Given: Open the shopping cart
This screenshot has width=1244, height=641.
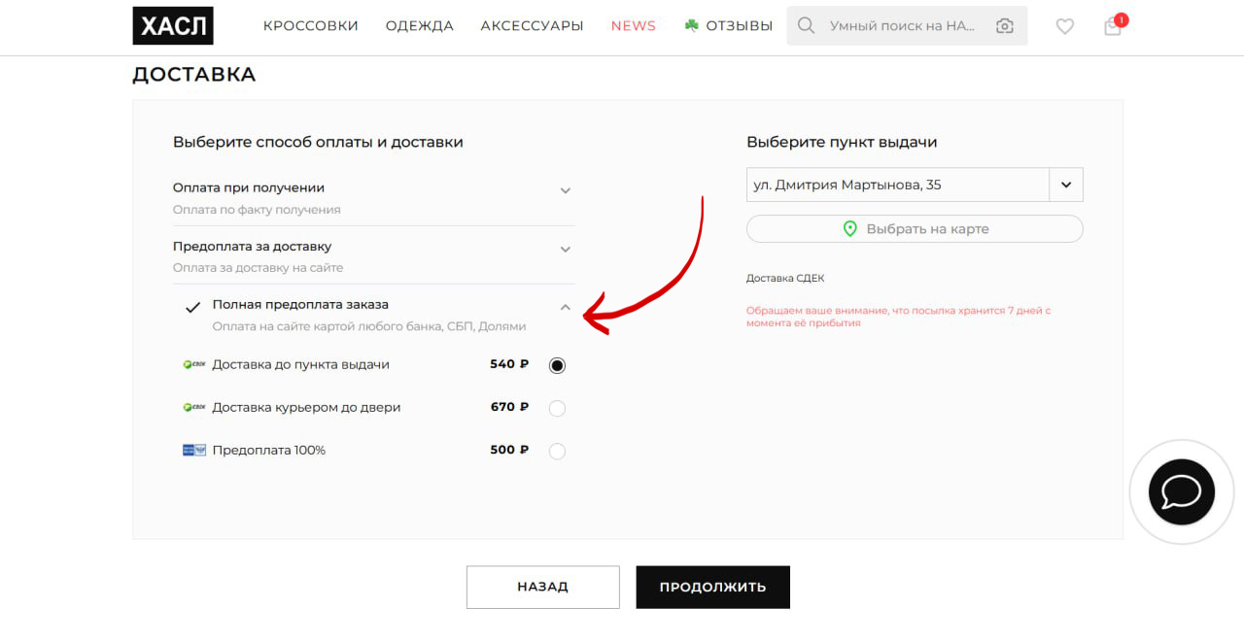Looking at the screenshot, I should click(1113, 26).
